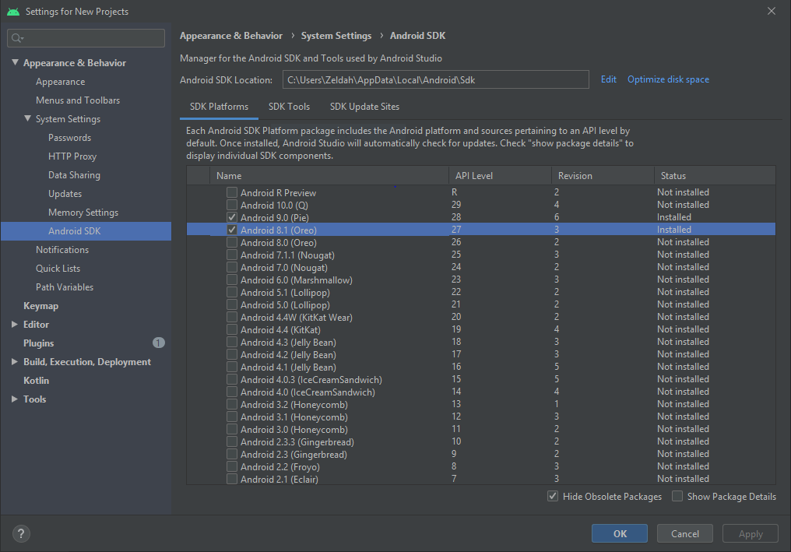The image size is (791, 552).
Task: Sort by the Revision column header
Action: (x=603, y=176)
